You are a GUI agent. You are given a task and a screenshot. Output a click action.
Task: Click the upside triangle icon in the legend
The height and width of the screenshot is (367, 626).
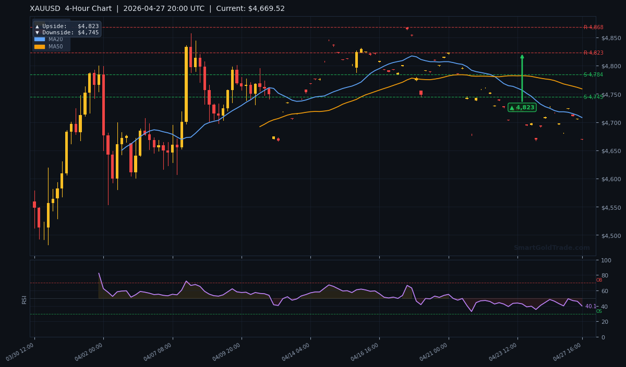pyautogui.click(x=38, y=26)
